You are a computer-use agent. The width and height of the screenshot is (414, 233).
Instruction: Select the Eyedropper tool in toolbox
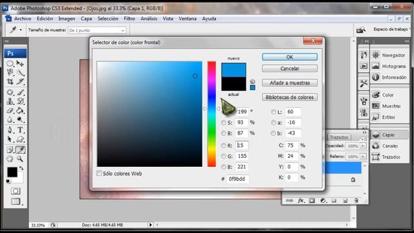(x=20, y=150)
